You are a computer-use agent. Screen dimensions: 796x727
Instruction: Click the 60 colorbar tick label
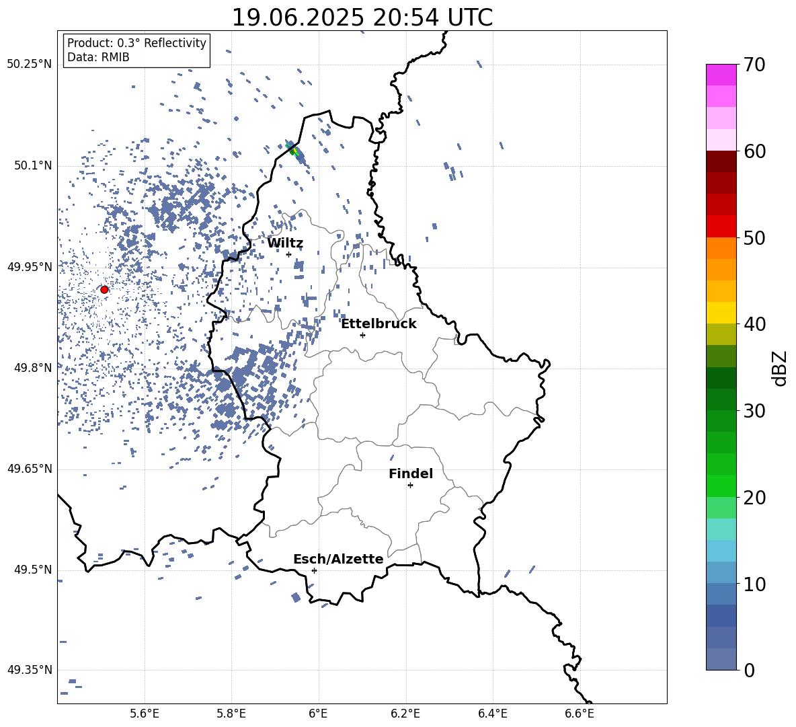click(754, 151)
